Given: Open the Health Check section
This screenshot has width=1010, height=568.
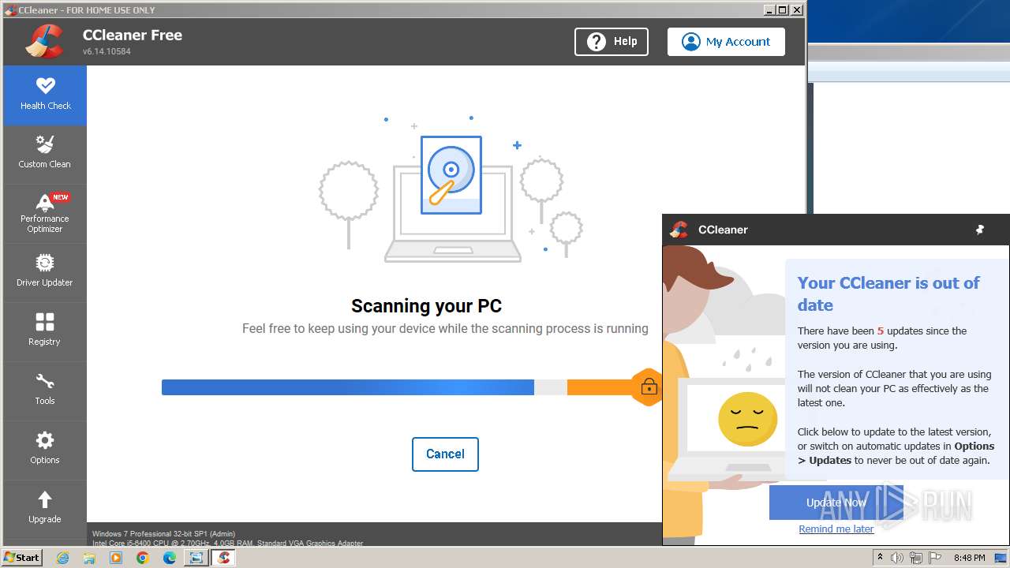Looking at the screenshot, I should (x=45, y=95).
